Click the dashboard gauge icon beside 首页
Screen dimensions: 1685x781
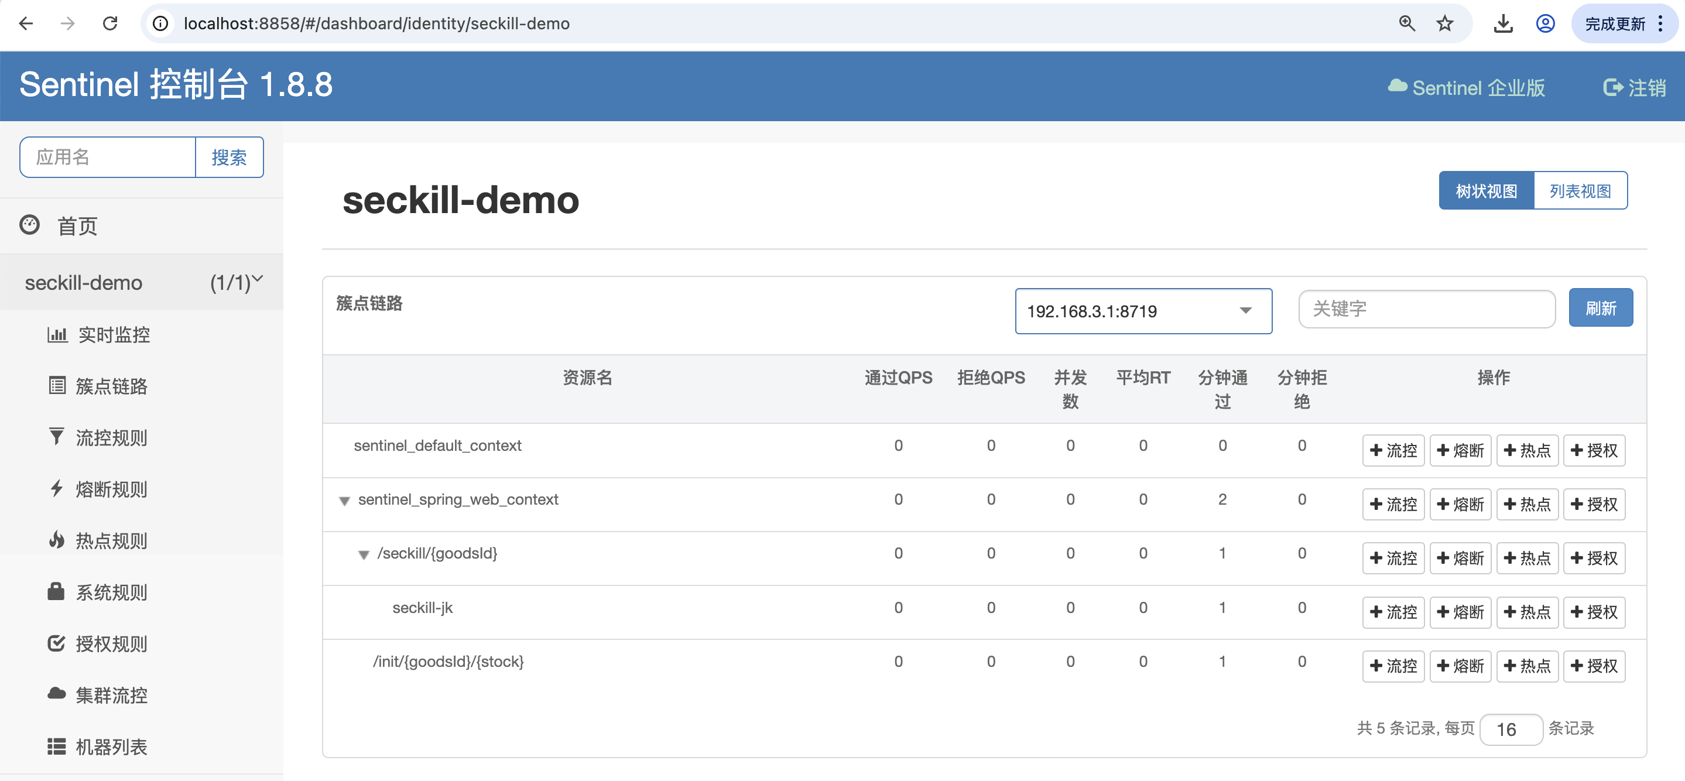click(x=29, y=225)
